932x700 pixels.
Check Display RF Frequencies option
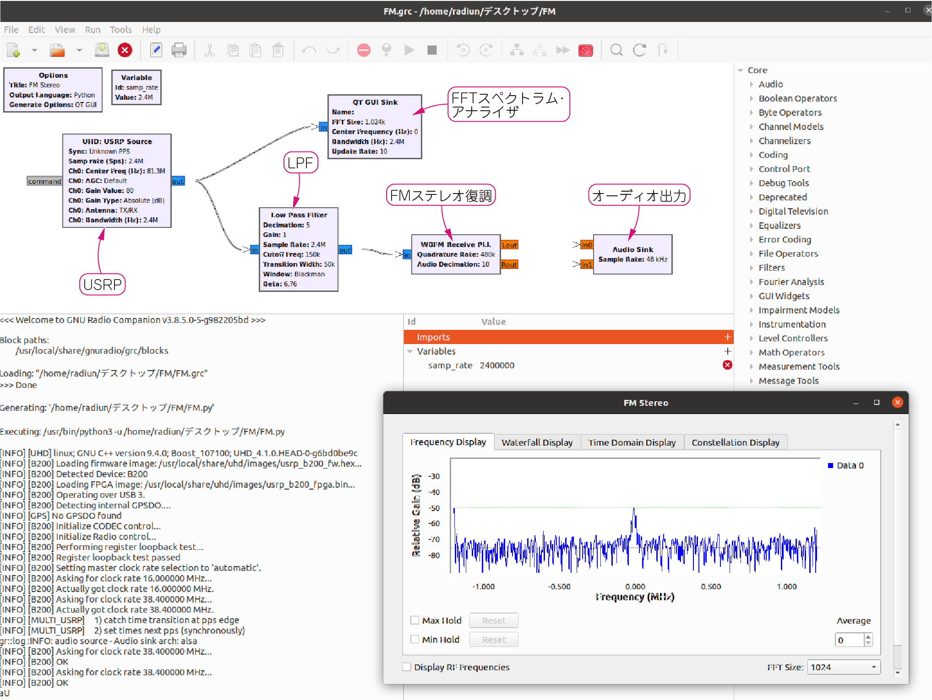click(407, 667)
